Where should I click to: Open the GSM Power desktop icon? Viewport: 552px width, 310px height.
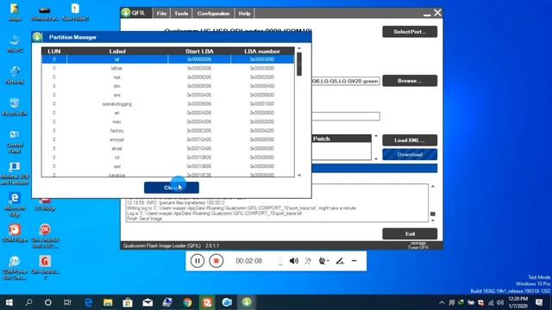pyautogui.click(x=15, y=268)
